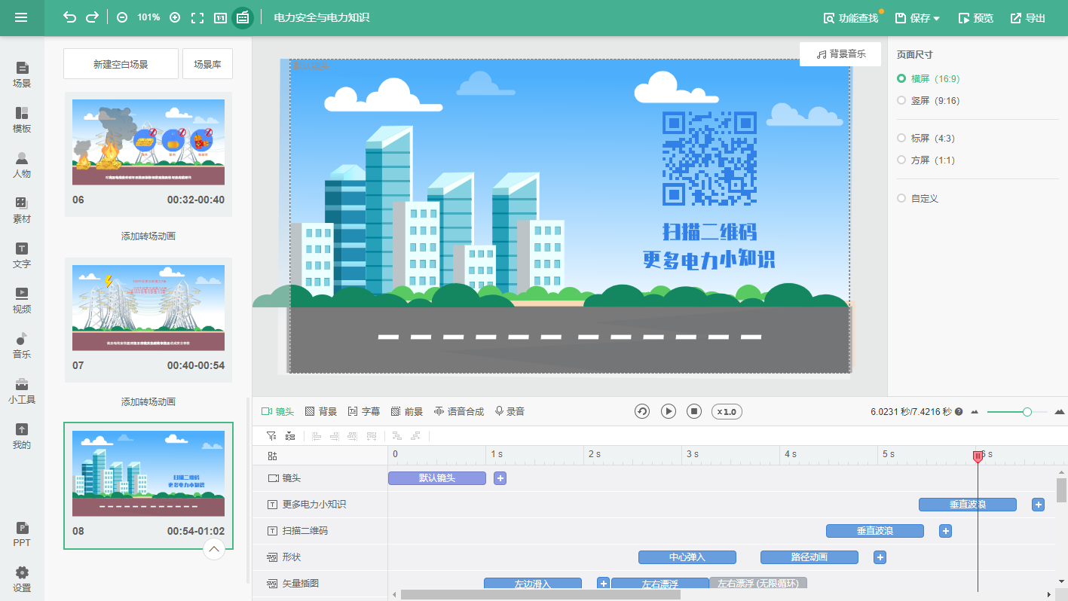
Task: Toggle the highlighted green toolbar icon
Action: pos(243,17)
